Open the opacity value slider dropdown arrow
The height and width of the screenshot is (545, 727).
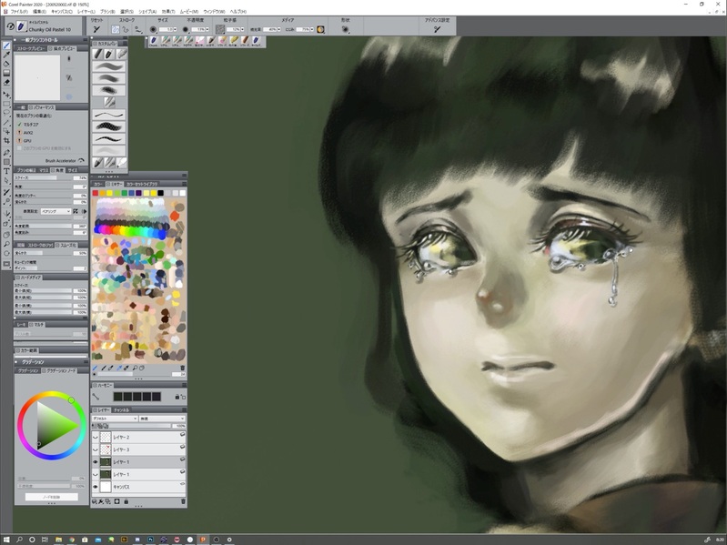point(207,29)
